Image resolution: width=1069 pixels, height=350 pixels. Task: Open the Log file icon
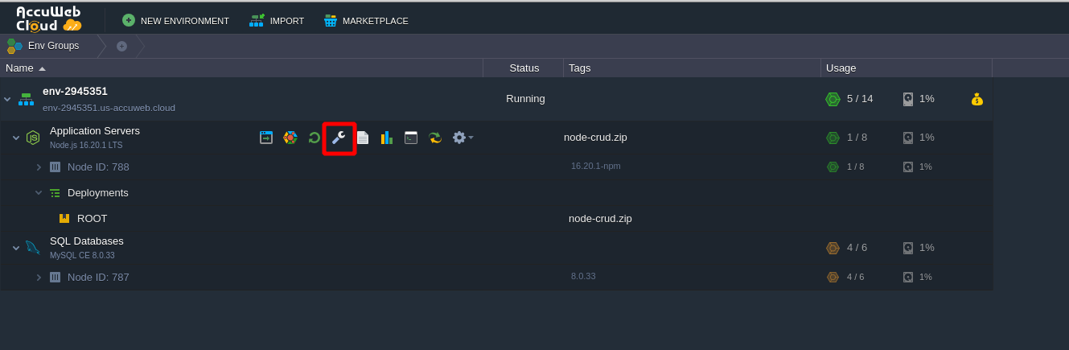pyautogui.click(x=363, y=138)
